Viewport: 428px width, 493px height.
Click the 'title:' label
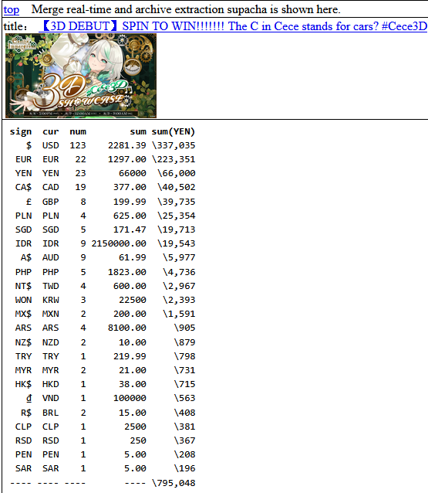[x=15, y=26]
